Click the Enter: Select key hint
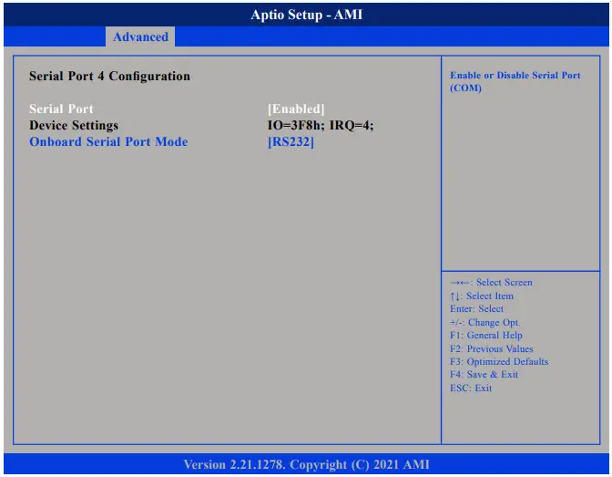The width and height of the screenshot is (612, 477). coord(476,309)
